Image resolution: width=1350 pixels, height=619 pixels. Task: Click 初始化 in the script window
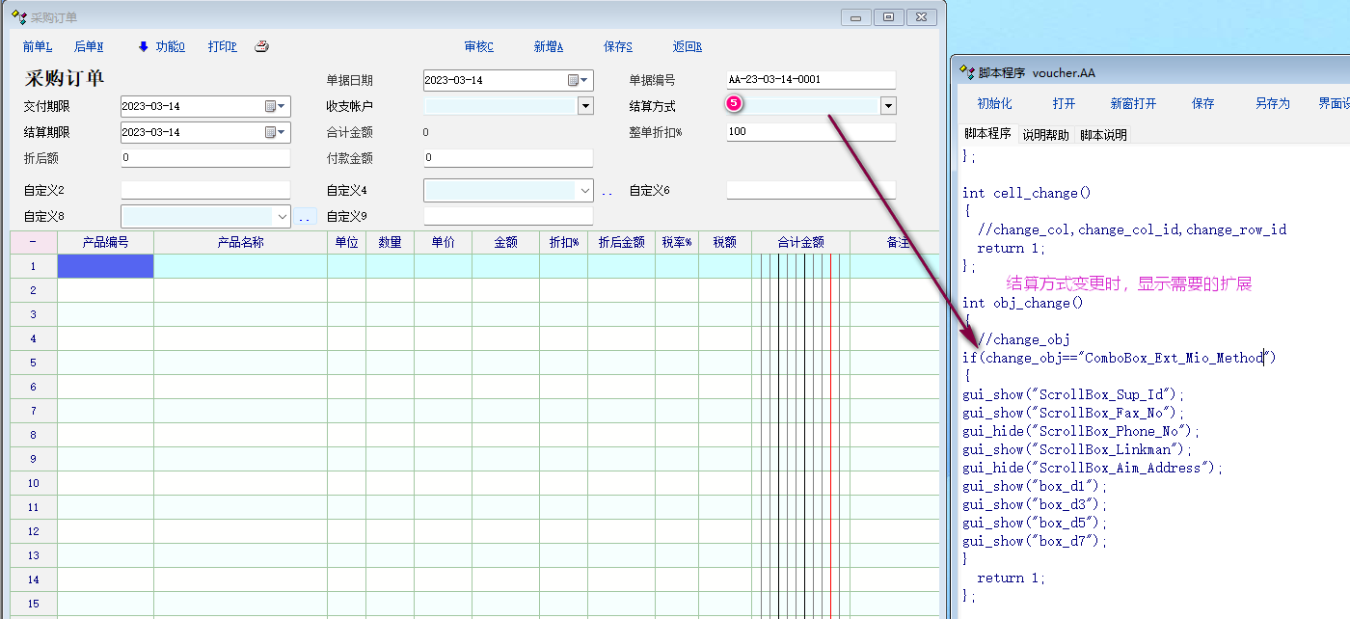(994, 104)
